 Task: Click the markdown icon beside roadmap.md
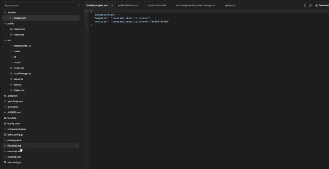tap(5, 151)
